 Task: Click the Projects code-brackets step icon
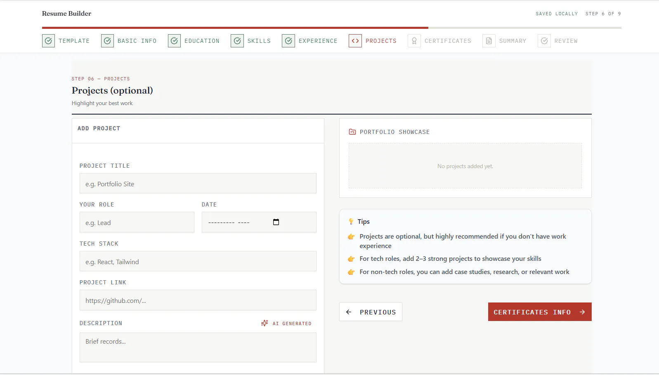point(355,41)
